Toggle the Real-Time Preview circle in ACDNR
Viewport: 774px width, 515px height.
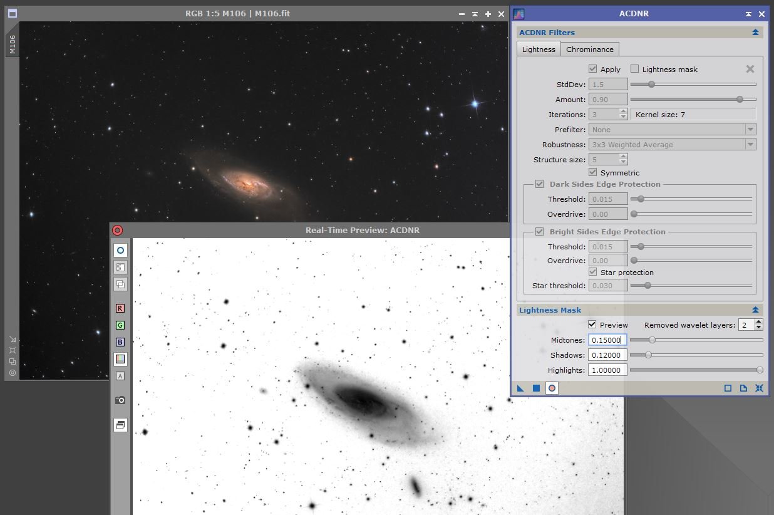click(x=552, y=388)
